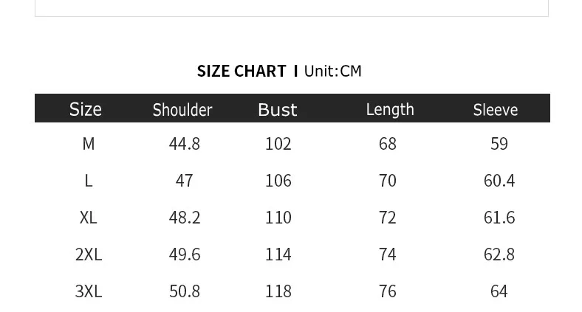Click the Unit:CM label
The width and height of the screenshot is (582, 312).
(x=332, y=71)
